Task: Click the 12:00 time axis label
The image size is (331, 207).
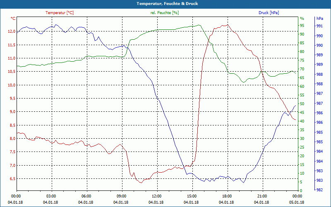Action: (156, 196)
